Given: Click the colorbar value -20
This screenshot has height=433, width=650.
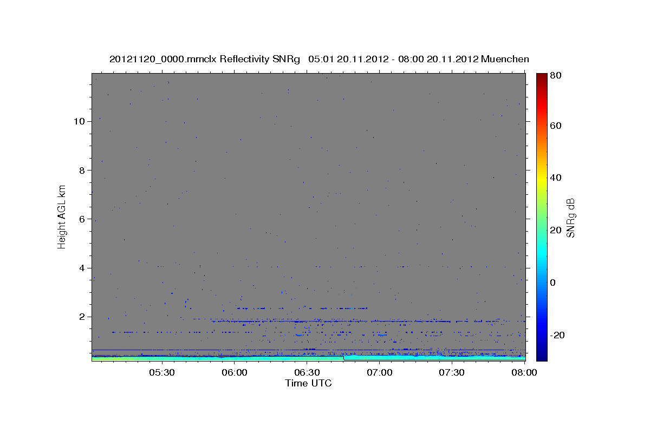Looking at the screenshot, I should coord(557,335).
